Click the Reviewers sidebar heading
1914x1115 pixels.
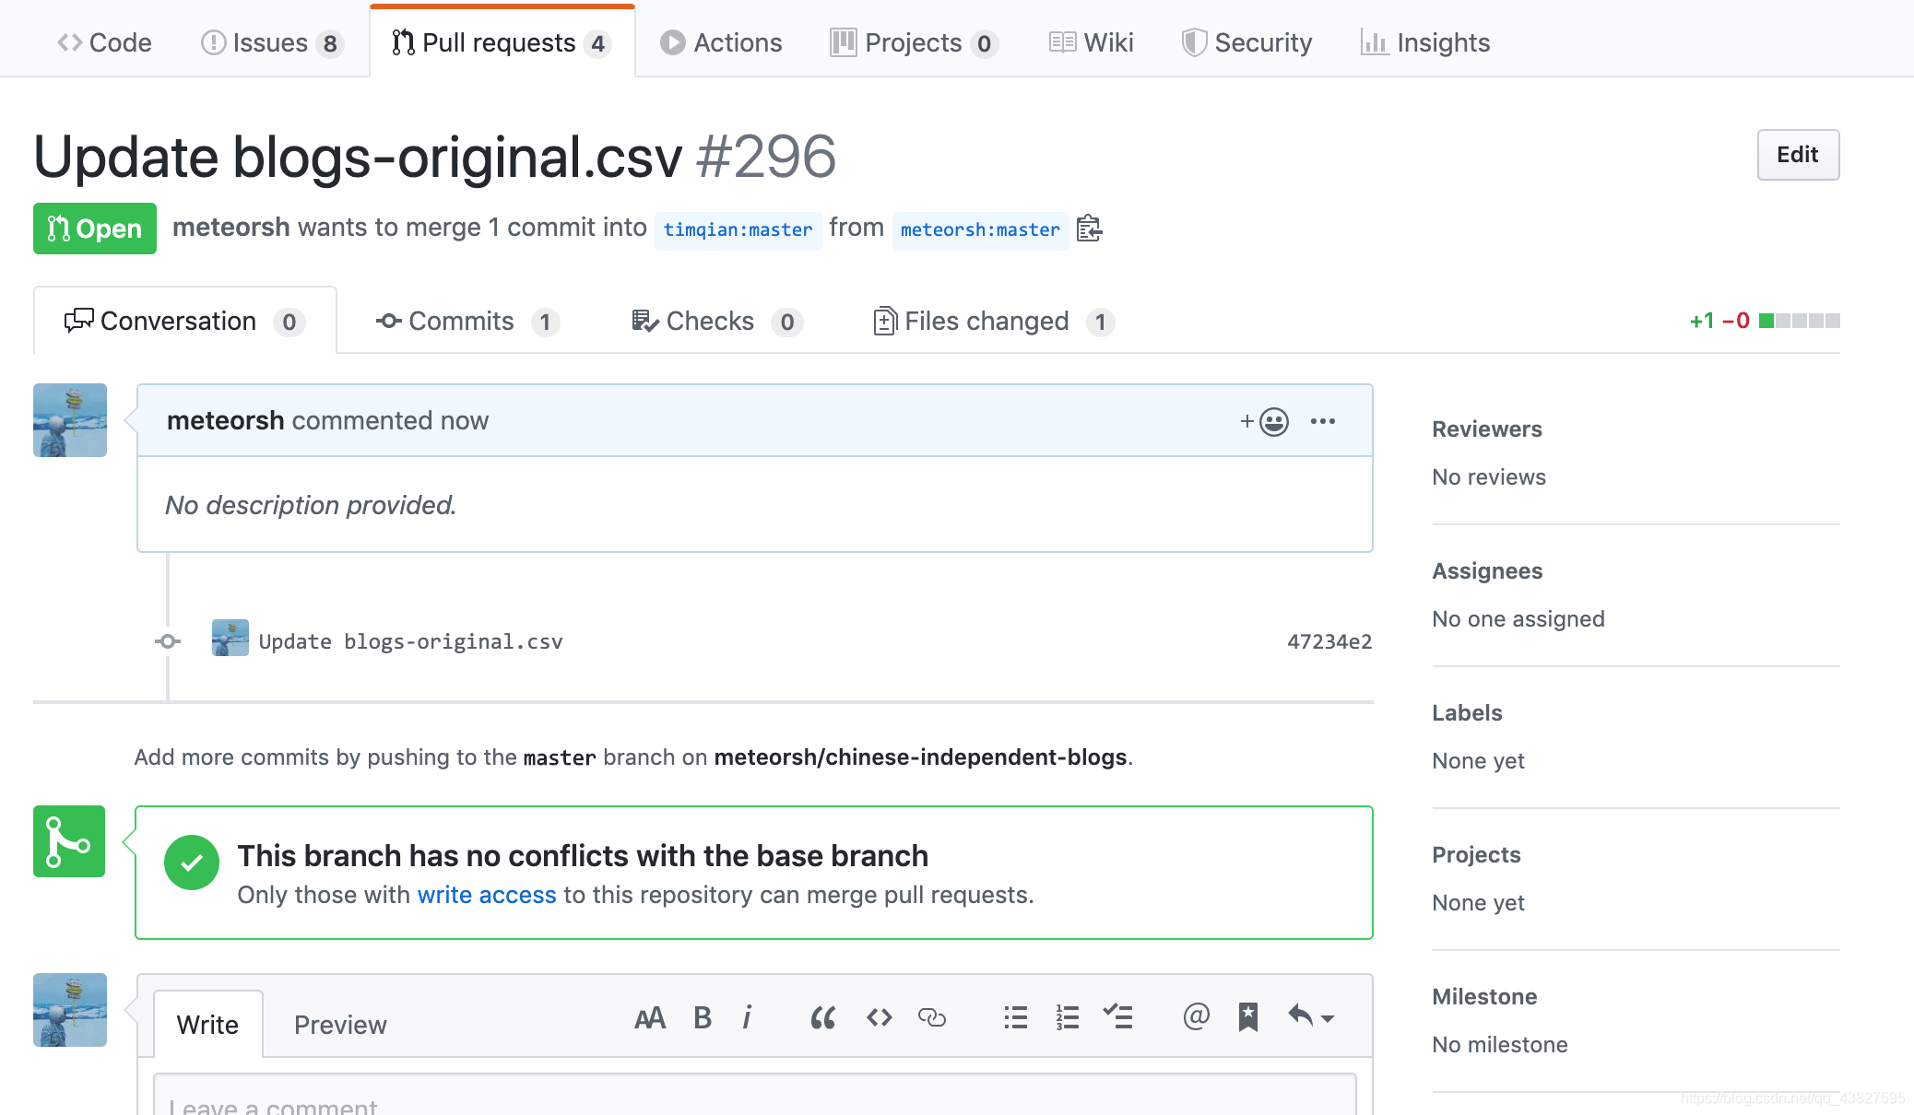pos(1486,429)
